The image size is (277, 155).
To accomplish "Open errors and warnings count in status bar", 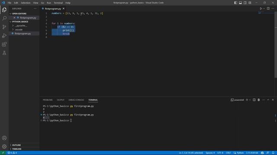I will (12, 153).
